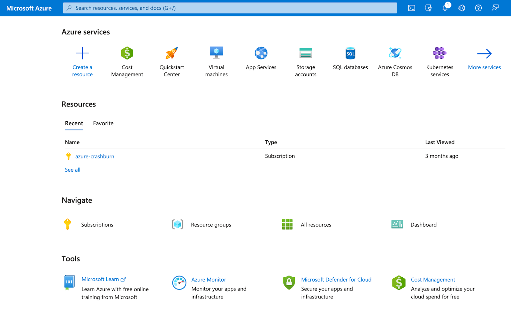Open Azure Cosmos DB service
The width and height of the screenshot is (511, 324).
click(x=395, y=53)
